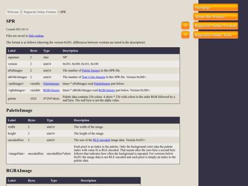Viewport: 248px width, 186px height.
Task: Click 'The height of the image.' description
Action: point(89,134)
